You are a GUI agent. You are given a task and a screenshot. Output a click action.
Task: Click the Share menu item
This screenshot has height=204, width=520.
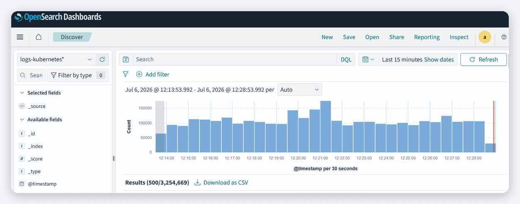tap(397, 37)
